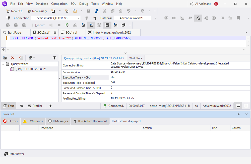Click the info icon in profiler panel

click(54, 58)
